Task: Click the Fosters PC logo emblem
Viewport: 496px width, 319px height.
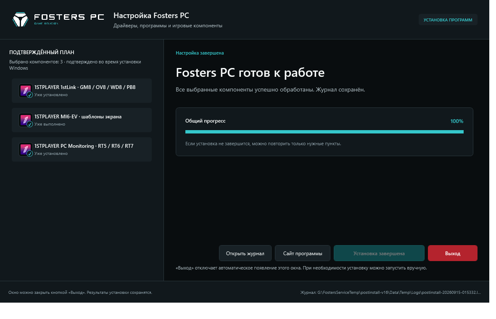Action: point(20,19)
